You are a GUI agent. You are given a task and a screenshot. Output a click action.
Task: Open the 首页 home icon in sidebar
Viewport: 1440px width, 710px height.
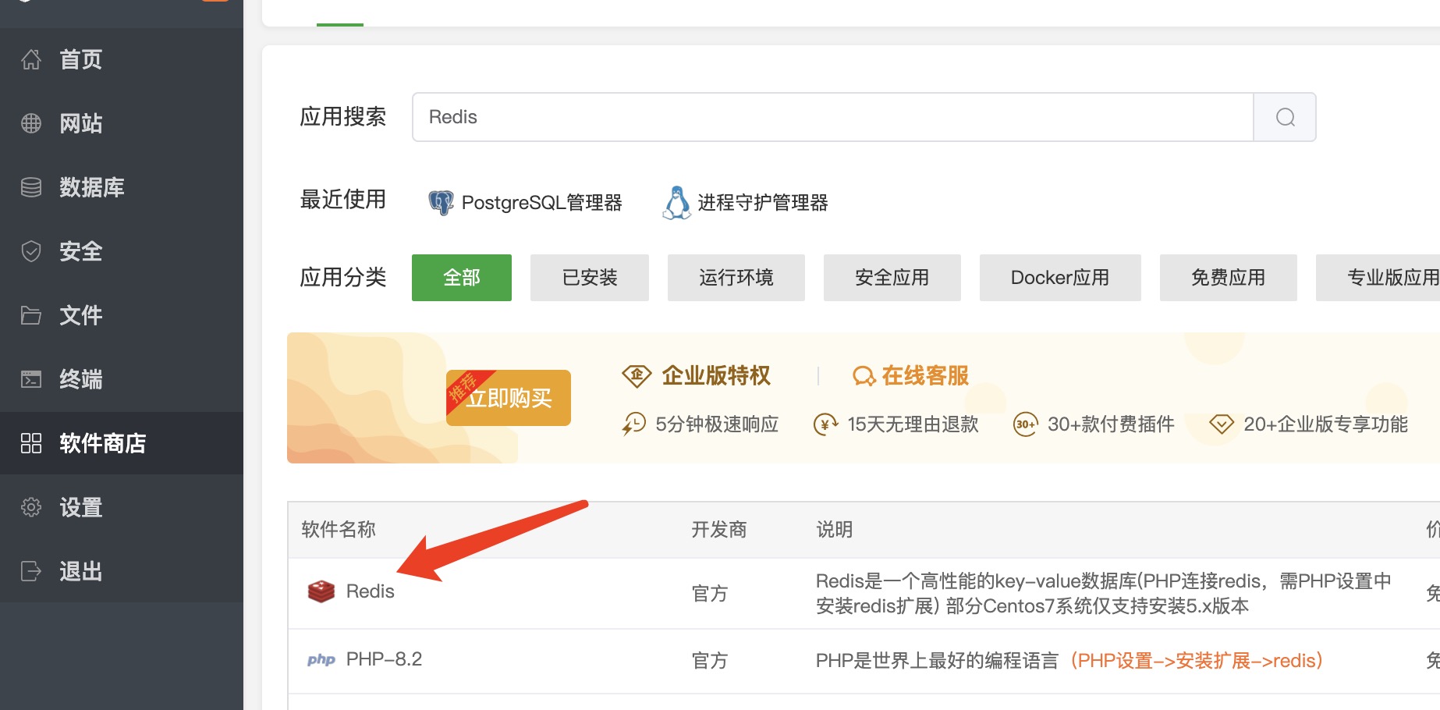[x=31, y=59]
